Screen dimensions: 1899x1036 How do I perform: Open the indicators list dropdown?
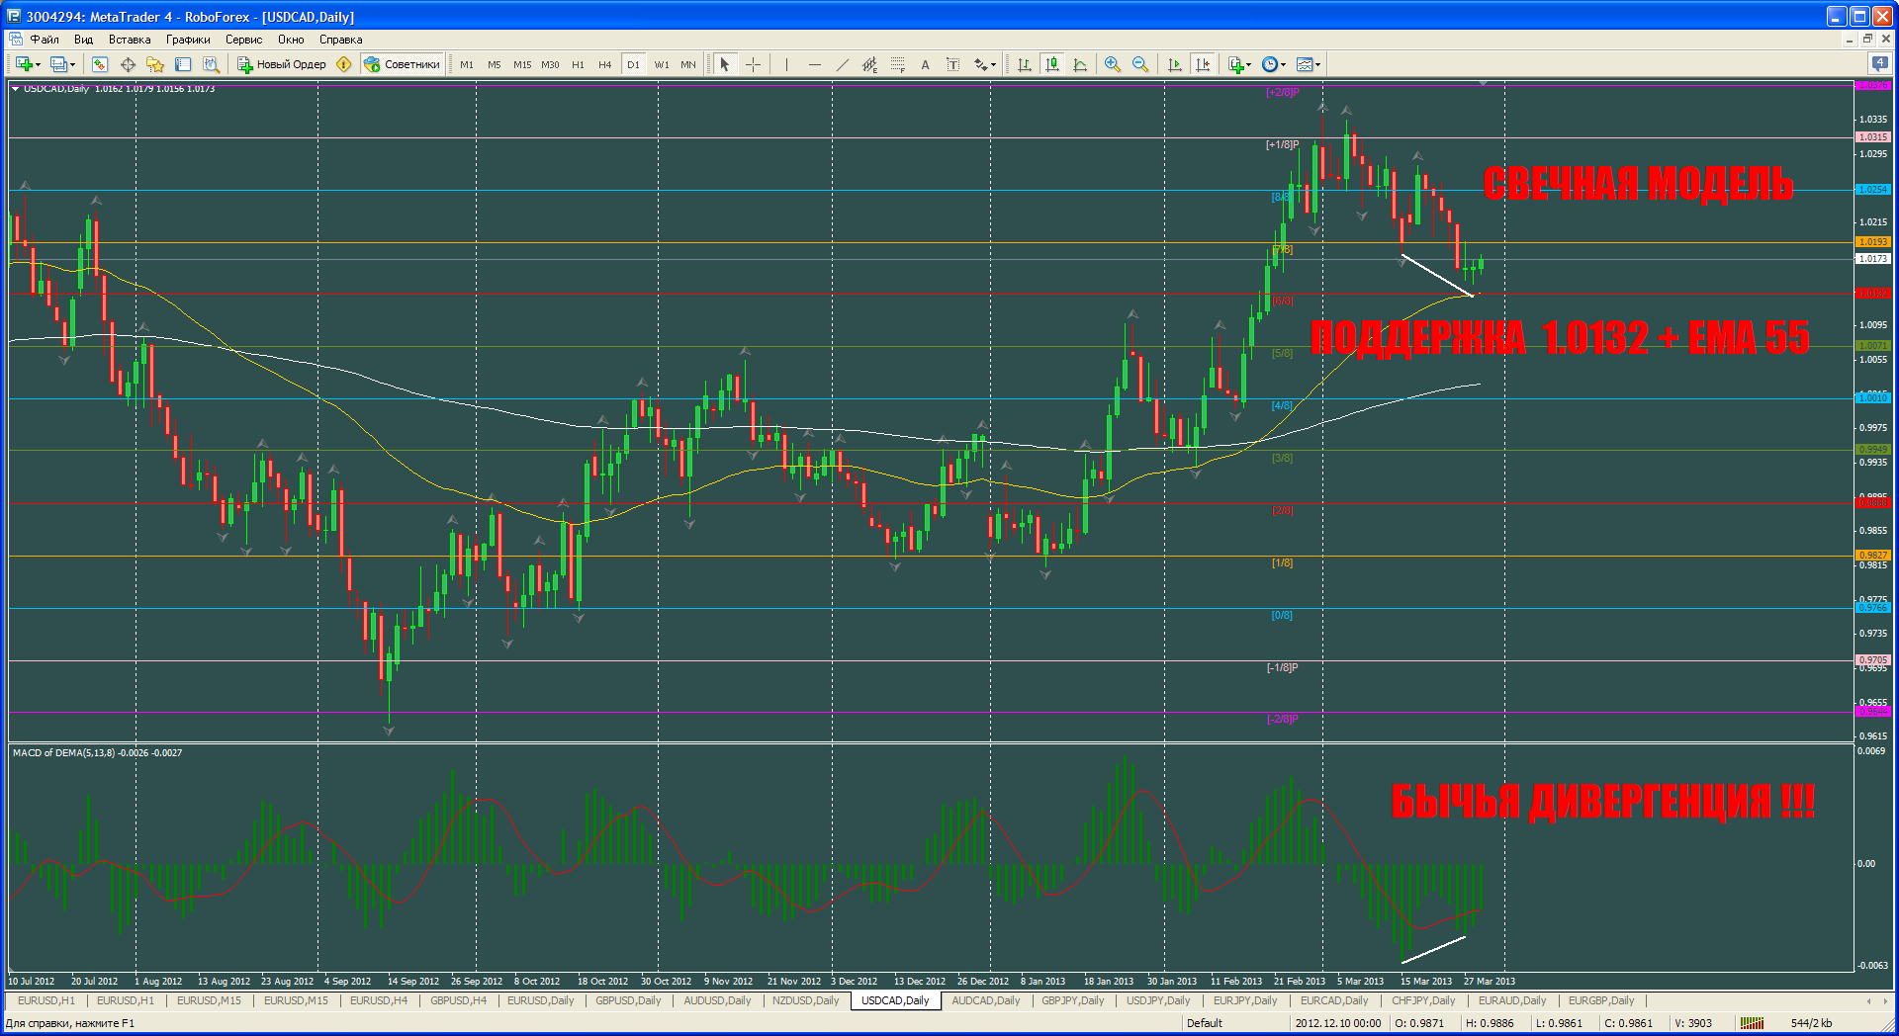pos(1239,64)
